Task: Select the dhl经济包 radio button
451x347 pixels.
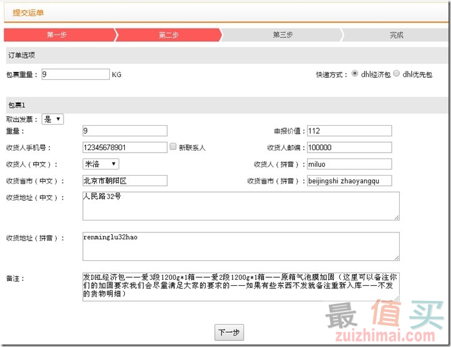Action: (355, 74)
